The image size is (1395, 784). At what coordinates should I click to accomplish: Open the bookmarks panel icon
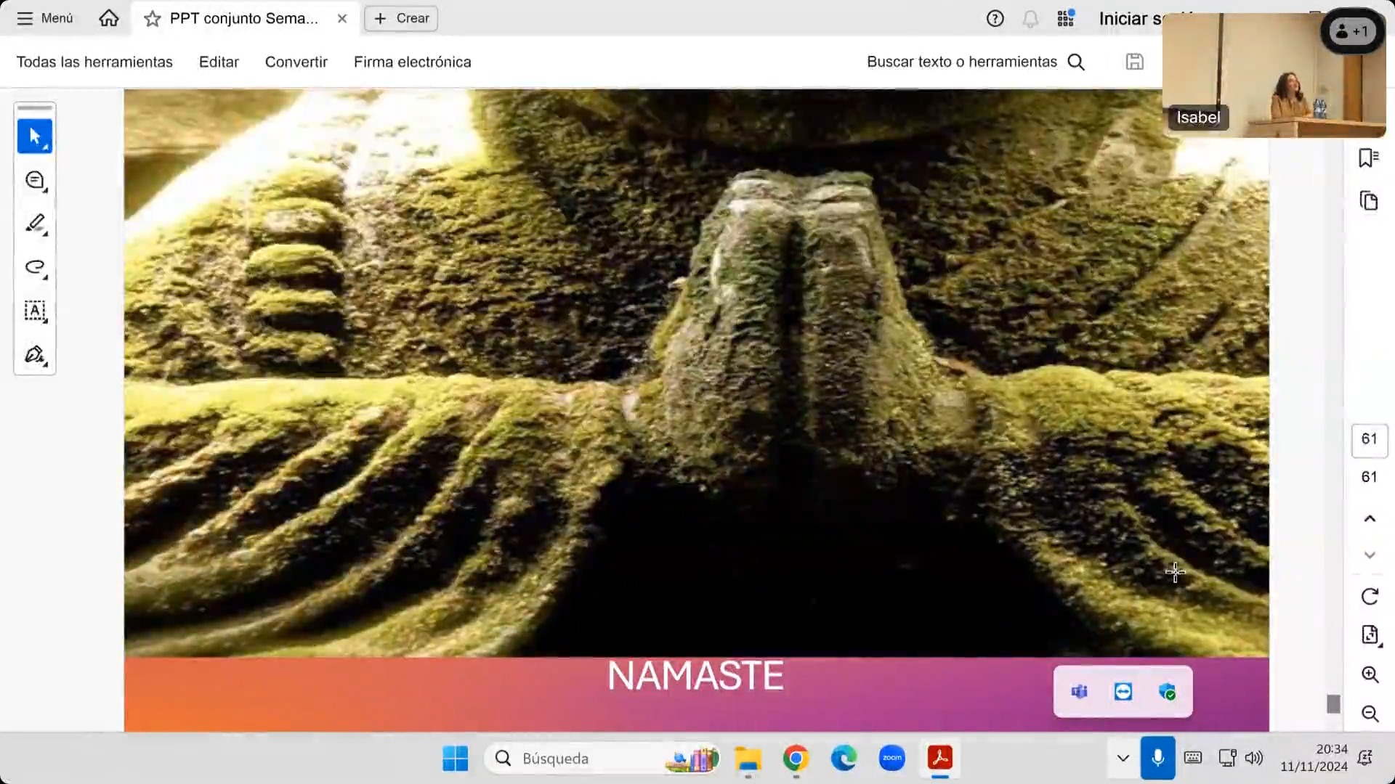click(1369, 158)
